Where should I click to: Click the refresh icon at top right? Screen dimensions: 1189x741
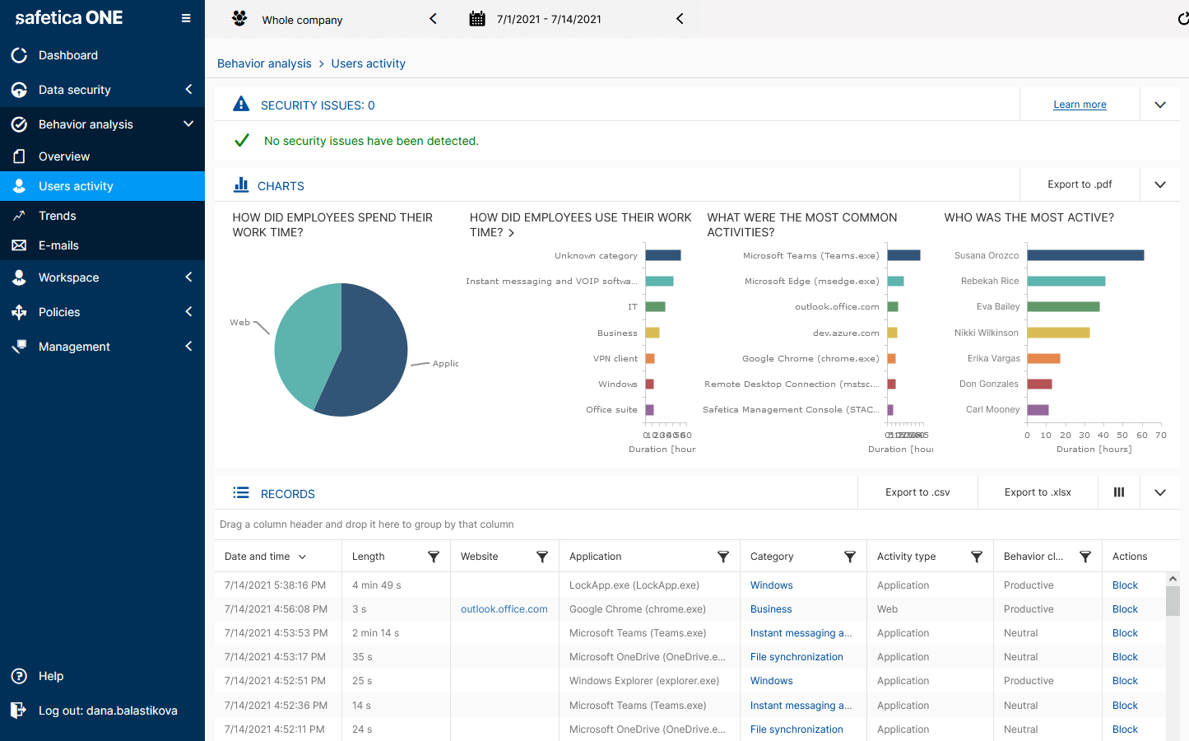click(x=1182, y=19)
